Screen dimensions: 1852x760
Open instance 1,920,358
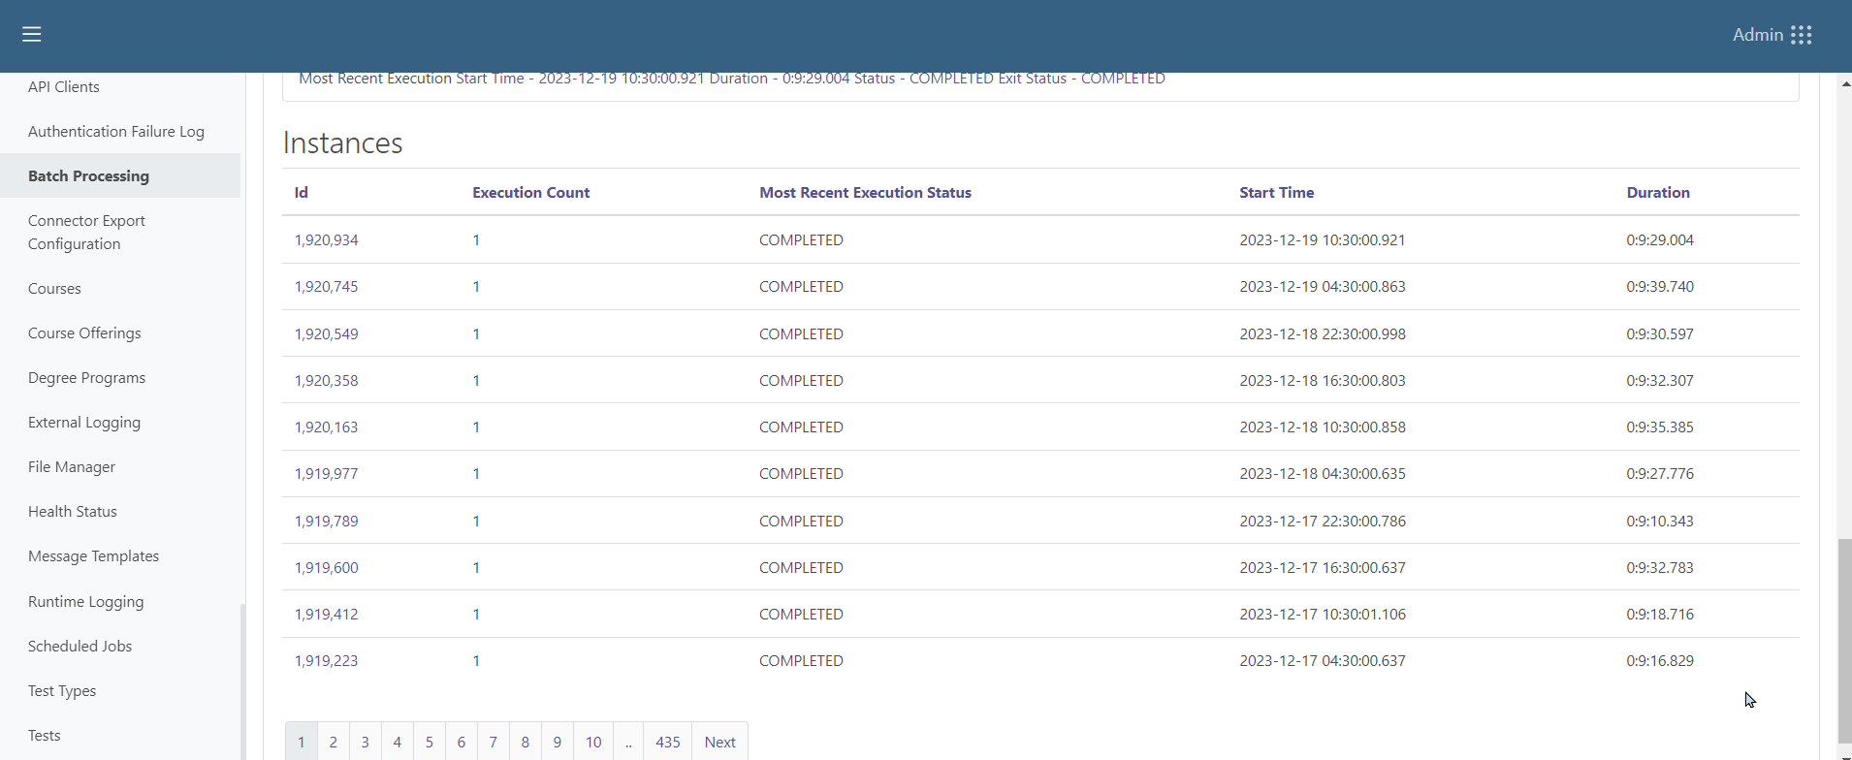pyautogui.click(x=327, y=381)
